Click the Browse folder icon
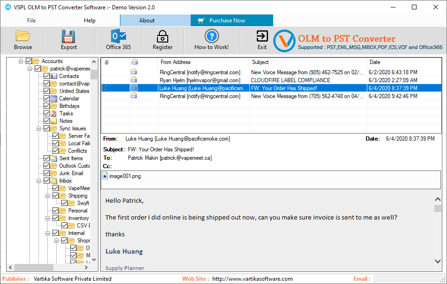This screenshot has width=447, height=284. pyautogui.click(x=23, y=36)
